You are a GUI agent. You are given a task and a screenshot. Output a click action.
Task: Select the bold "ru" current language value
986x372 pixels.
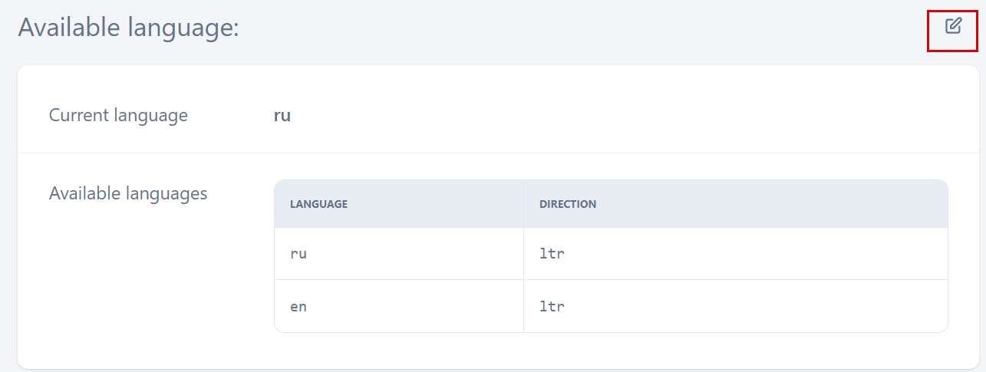coord(282,116)
